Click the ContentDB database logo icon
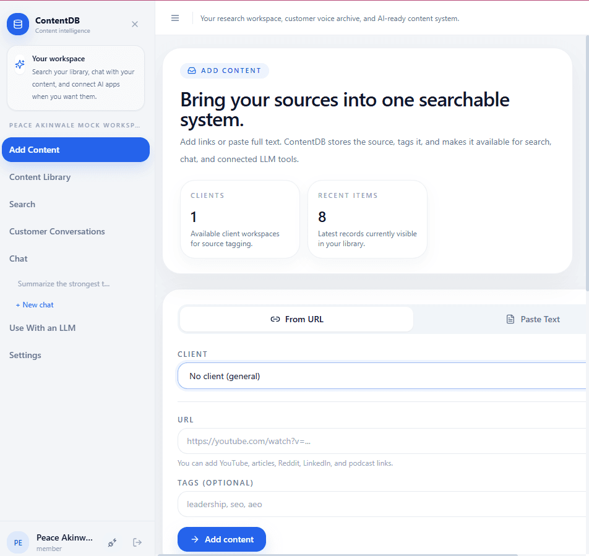 tap(17, 24)
